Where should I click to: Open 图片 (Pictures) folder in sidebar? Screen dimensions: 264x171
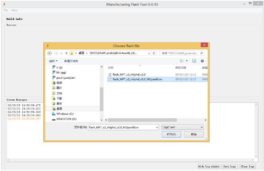(x=57, y=88)
